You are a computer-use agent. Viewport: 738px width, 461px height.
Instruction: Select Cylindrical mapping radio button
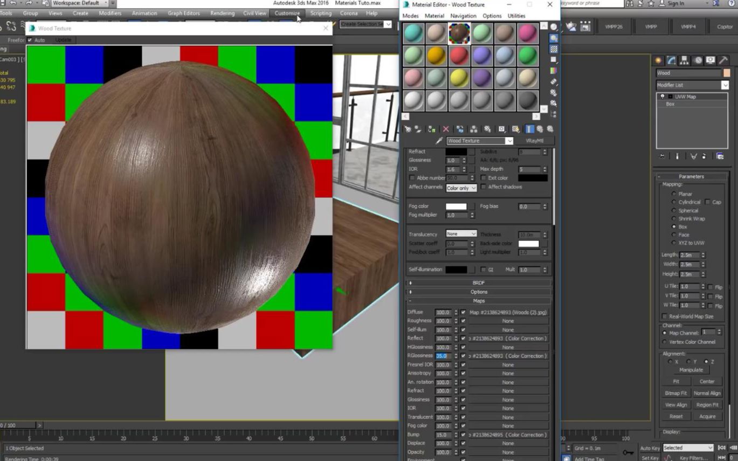coord(674,202)
